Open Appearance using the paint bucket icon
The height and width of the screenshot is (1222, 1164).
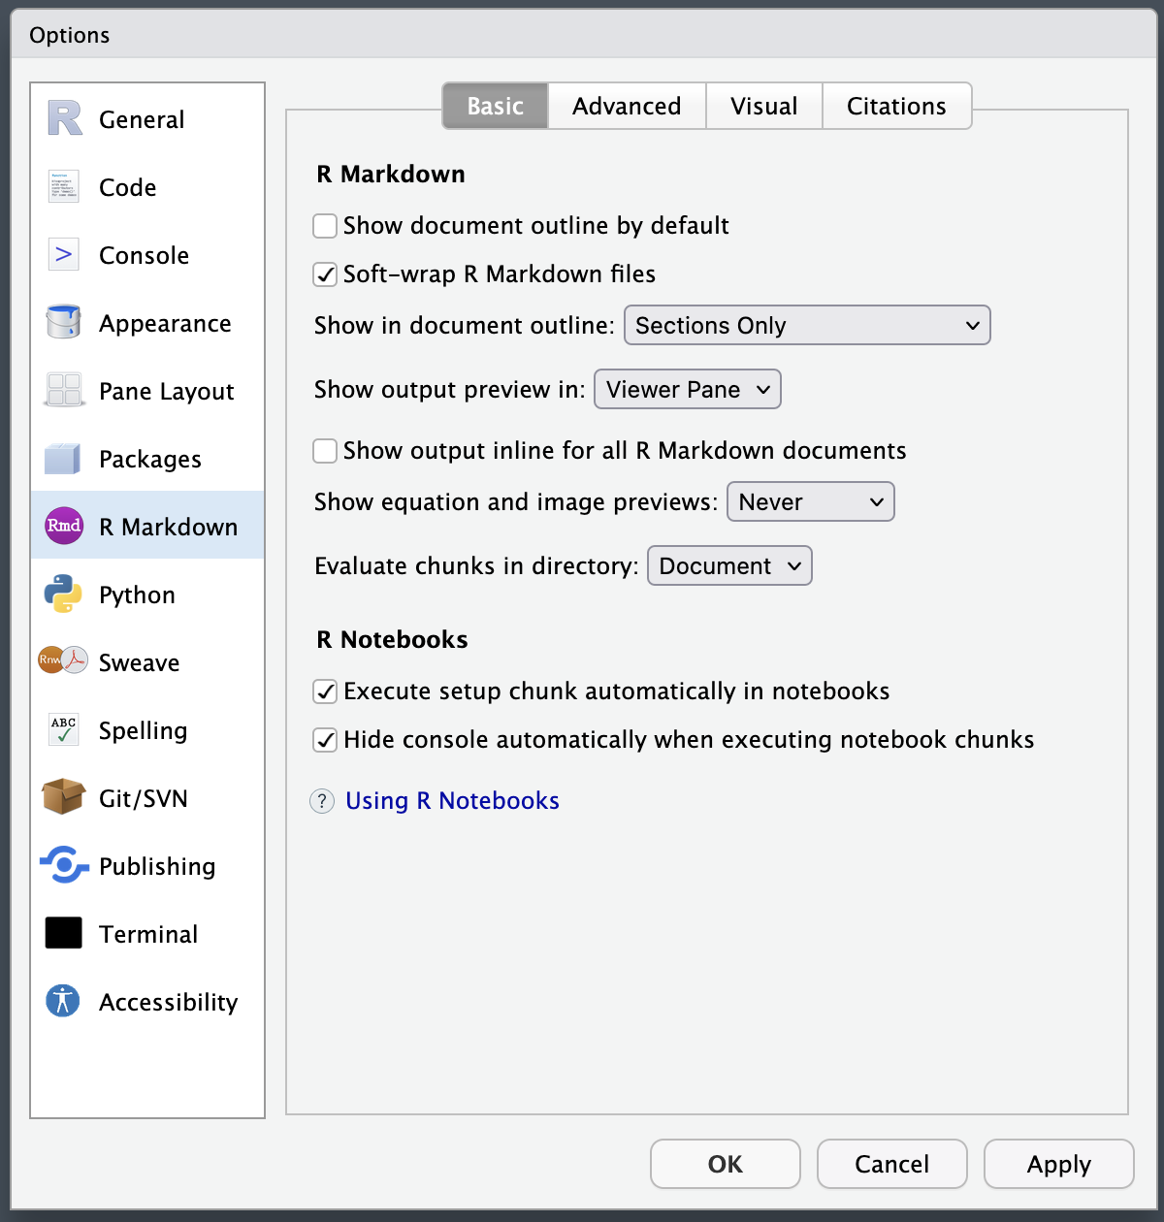pos(64,322)
